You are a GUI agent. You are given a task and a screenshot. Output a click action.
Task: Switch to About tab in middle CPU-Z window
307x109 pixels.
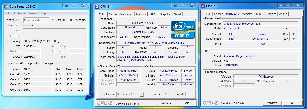[x=177, y=14]
